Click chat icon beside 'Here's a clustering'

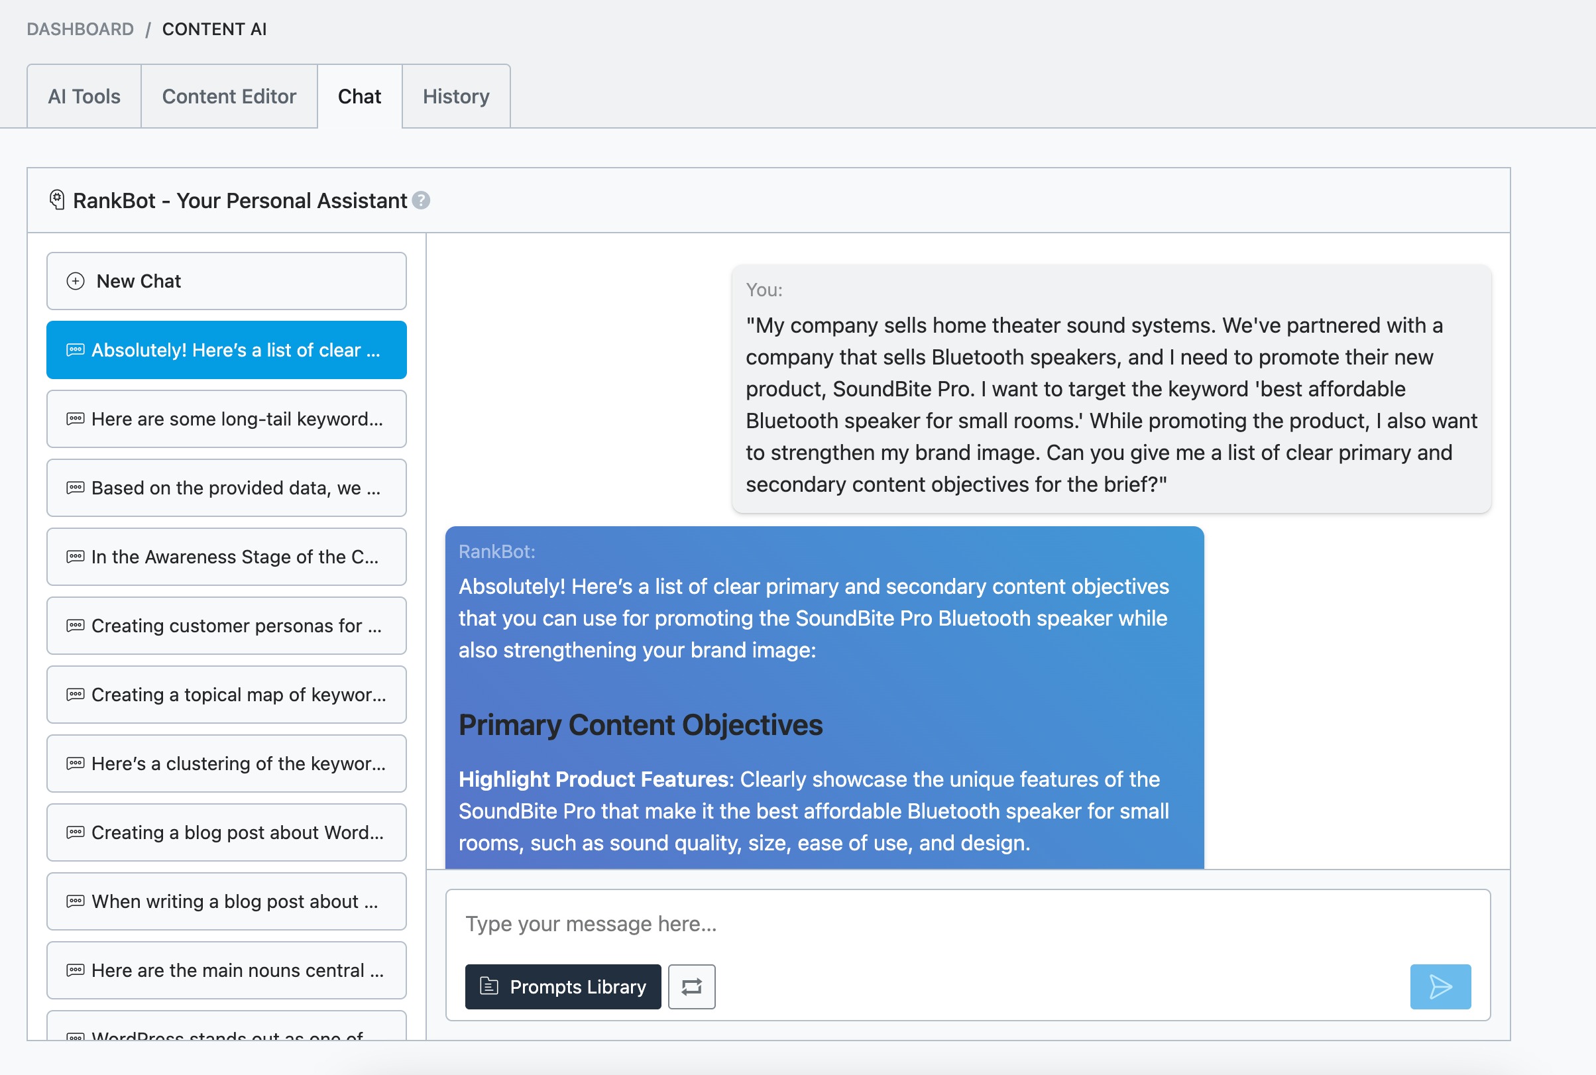[x=76, y=764]
